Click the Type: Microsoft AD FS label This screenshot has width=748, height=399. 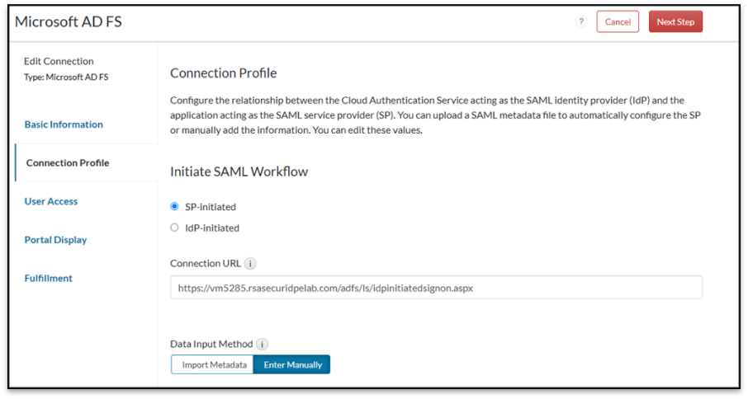pos(65,77)
